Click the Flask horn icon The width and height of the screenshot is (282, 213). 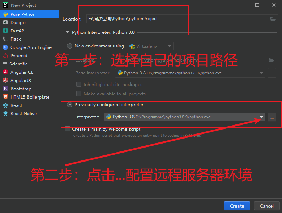pos(5,39)
